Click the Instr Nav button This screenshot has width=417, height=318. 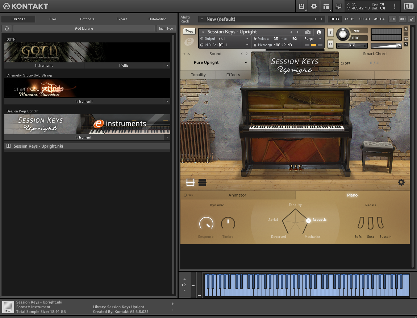[x=166, y=29]
